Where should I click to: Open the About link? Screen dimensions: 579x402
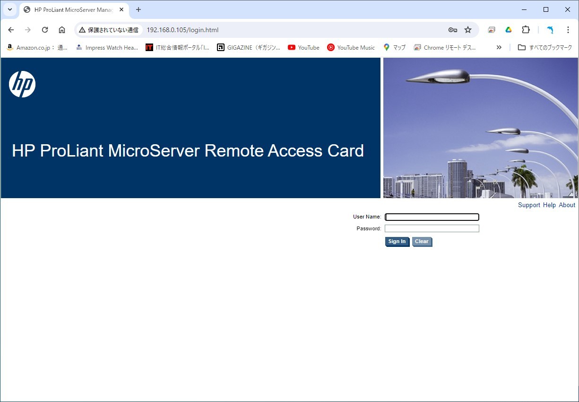567,205
